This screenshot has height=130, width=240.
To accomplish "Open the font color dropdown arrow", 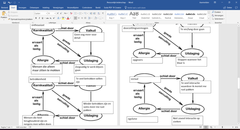I will (x=70, y=18).
